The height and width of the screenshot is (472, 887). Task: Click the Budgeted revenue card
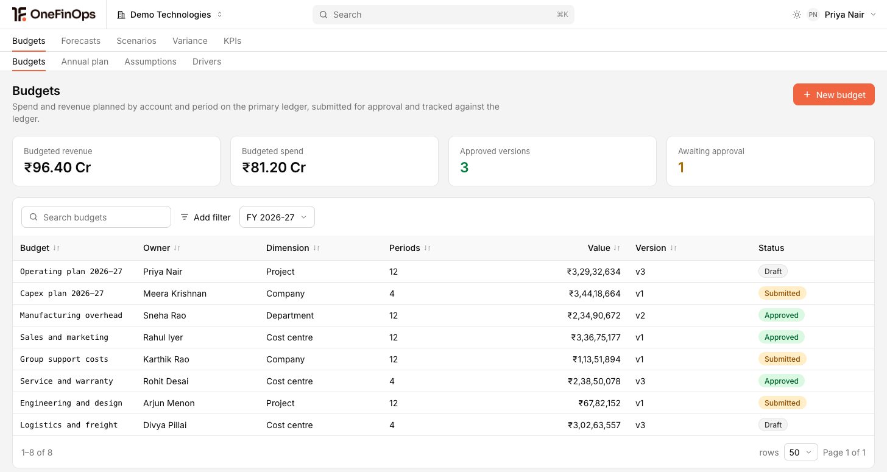click(116, 161)
